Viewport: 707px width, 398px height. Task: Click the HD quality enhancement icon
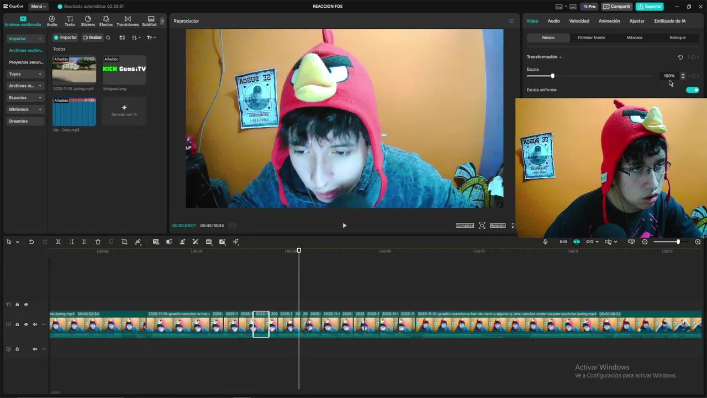click(x=209, y=242)
